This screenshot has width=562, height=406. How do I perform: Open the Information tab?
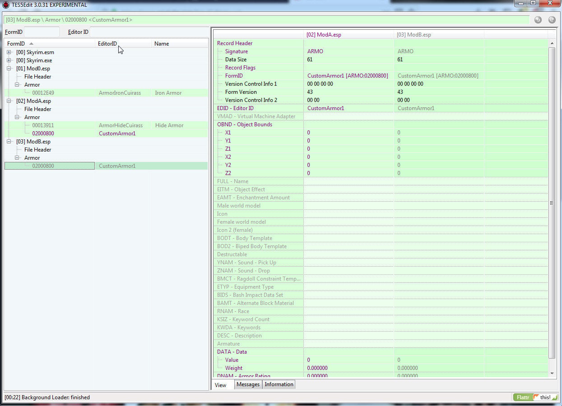(279, 384)
